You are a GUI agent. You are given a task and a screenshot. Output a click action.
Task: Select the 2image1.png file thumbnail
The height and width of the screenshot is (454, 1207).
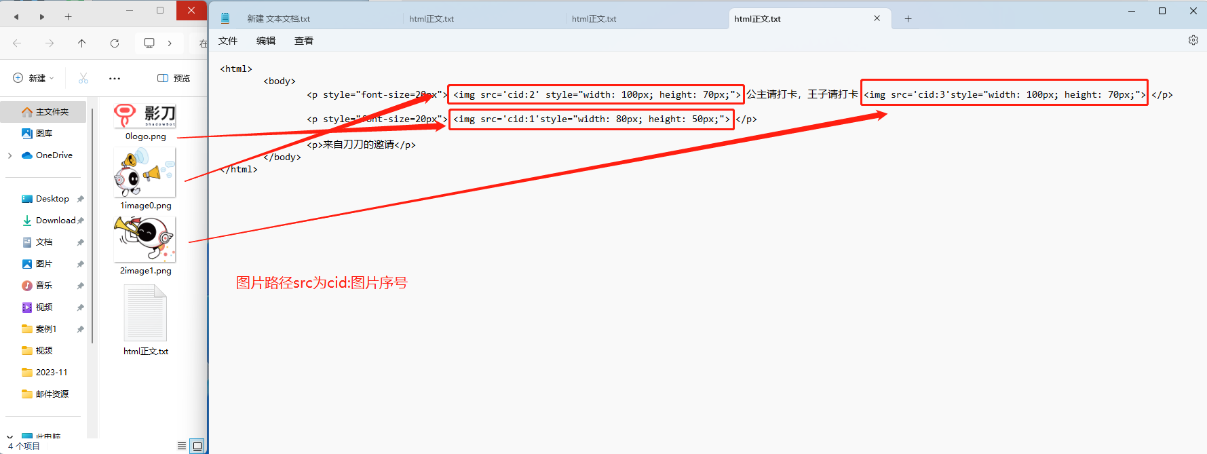click(x=145, y=246)
